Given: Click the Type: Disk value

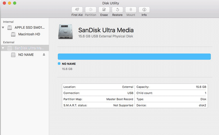Looking at the screenshot, I should click(x=203, y=99).
